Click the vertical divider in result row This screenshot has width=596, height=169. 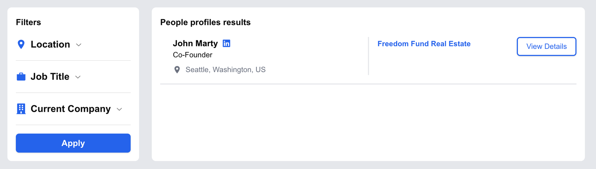click(369, 56)
